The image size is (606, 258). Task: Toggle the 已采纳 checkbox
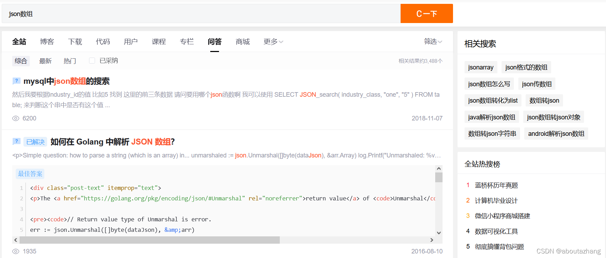pos(92,61)
